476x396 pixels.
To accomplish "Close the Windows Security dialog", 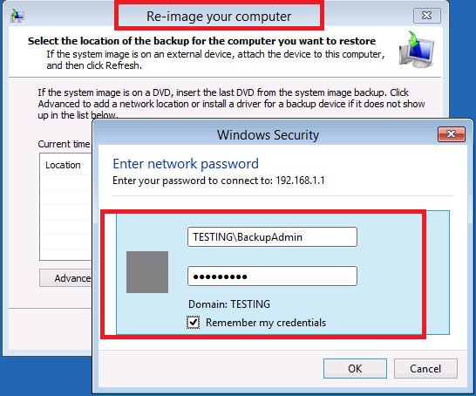I will (452, 134).
